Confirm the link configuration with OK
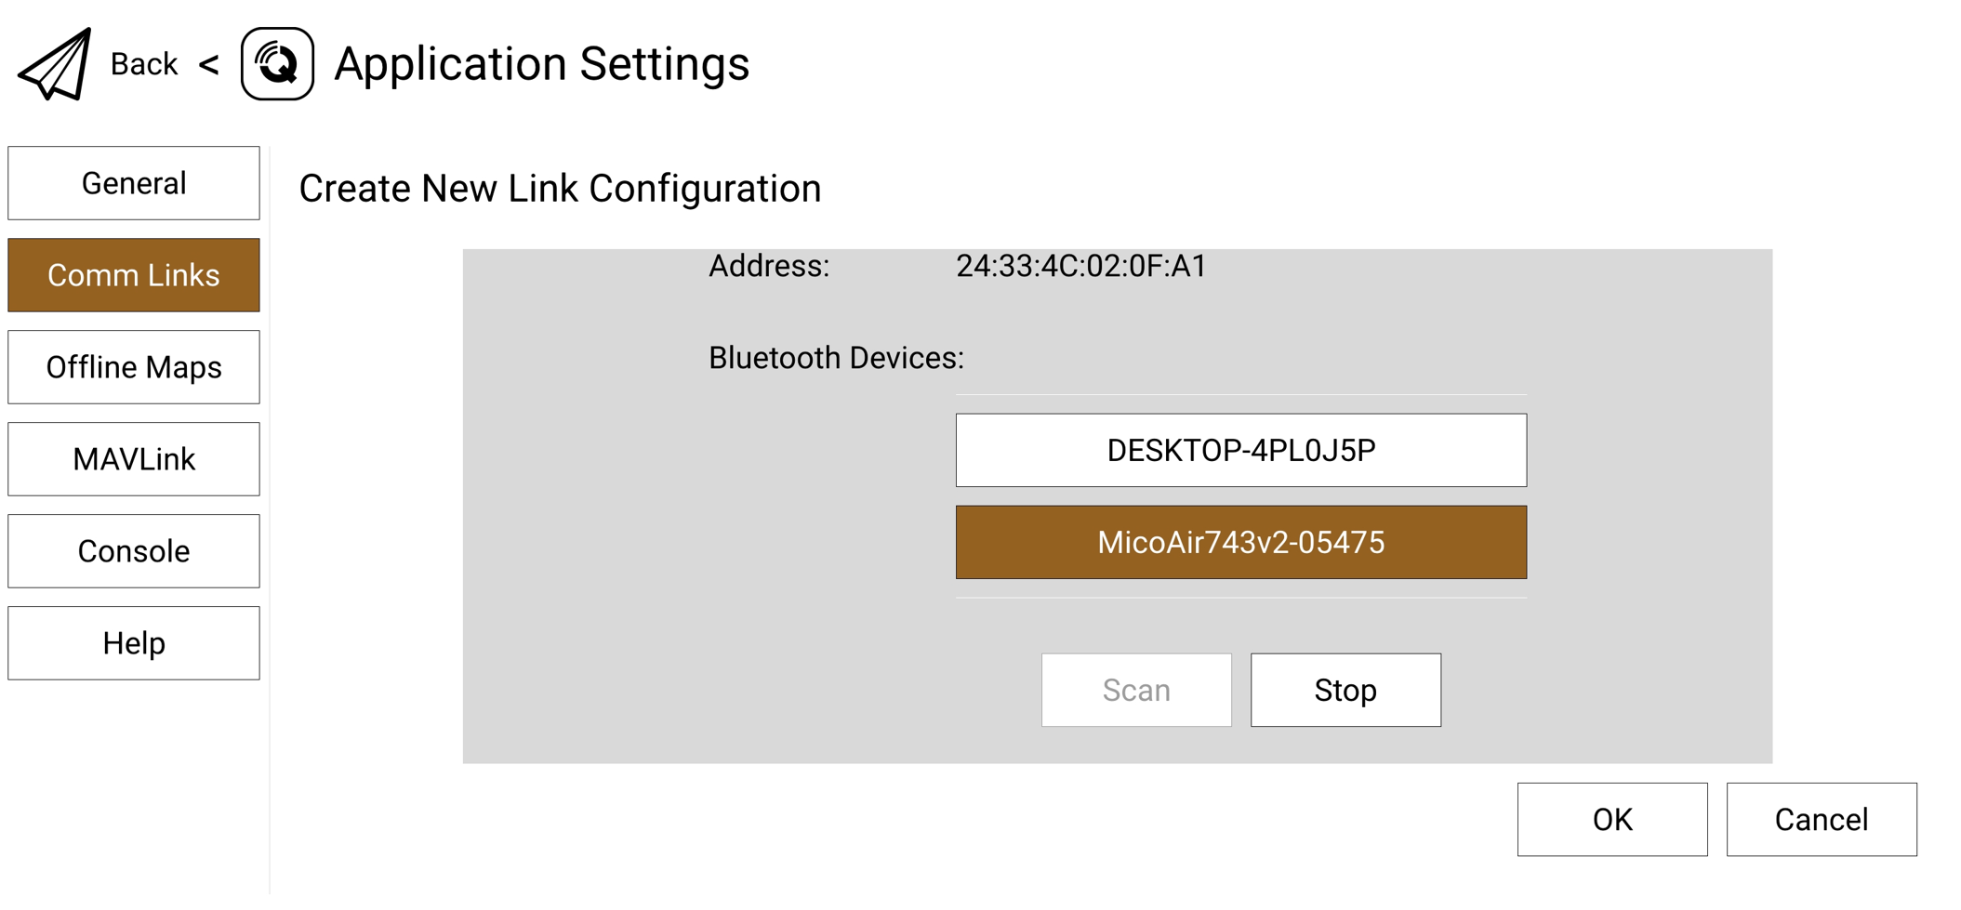Screen dimensions: 1961x910 point(1611,820)
